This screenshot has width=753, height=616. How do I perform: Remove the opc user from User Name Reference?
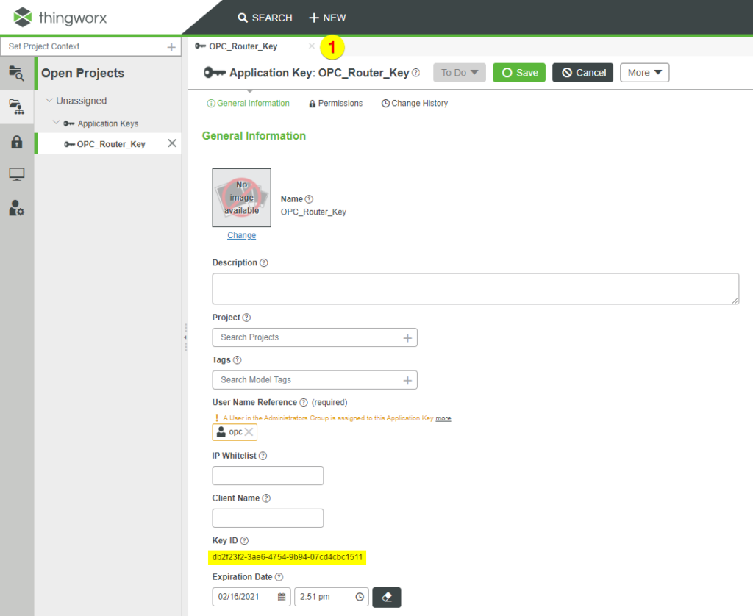250,431
